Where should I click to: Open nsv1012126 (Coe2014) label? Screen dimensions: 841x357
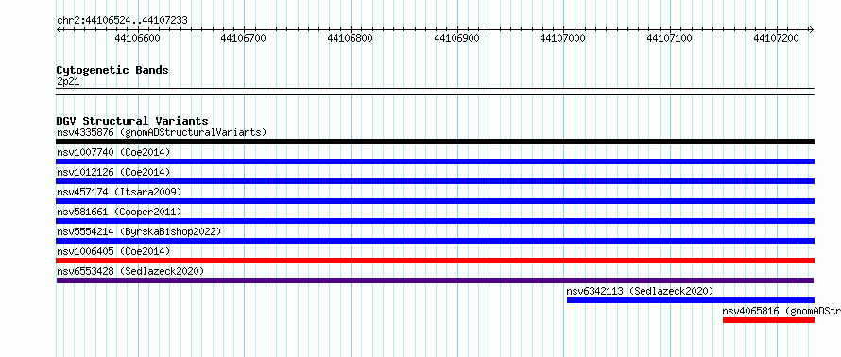click(x=113, y=172)
